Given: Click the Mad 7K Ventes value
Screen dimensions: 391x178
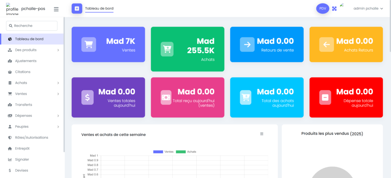Looking at the screenshot, I should tap(121, 41).
